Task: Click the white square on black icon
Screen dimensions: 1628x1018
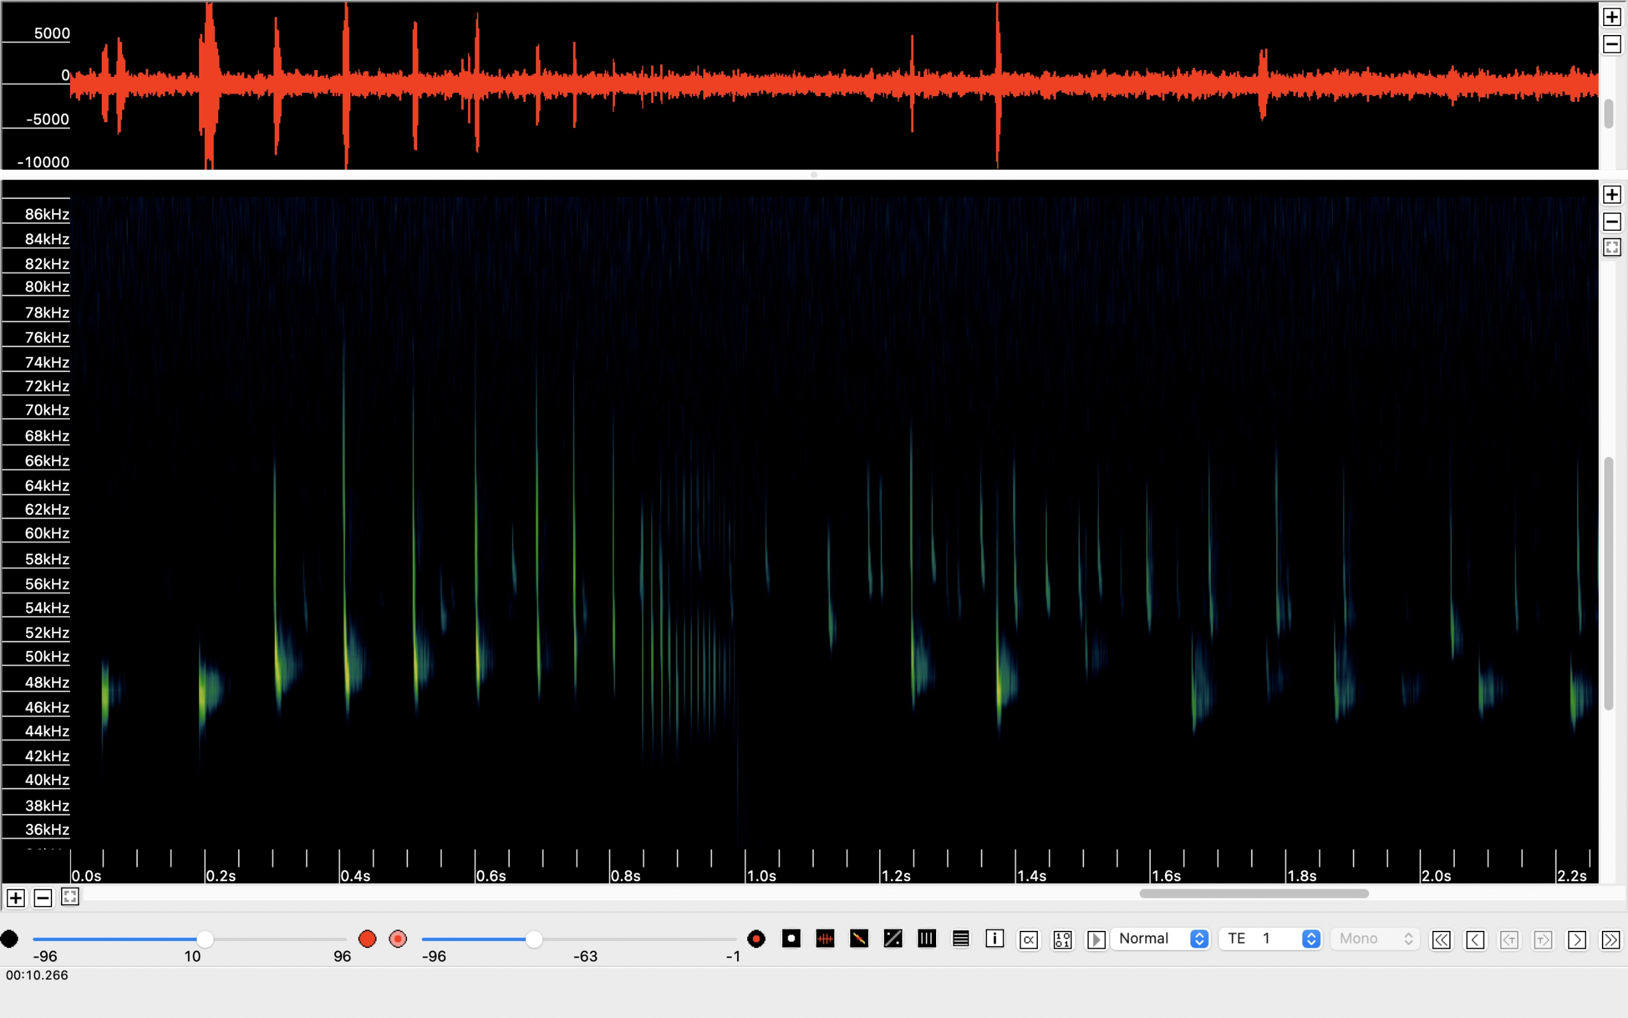Action: coord(791,938)
